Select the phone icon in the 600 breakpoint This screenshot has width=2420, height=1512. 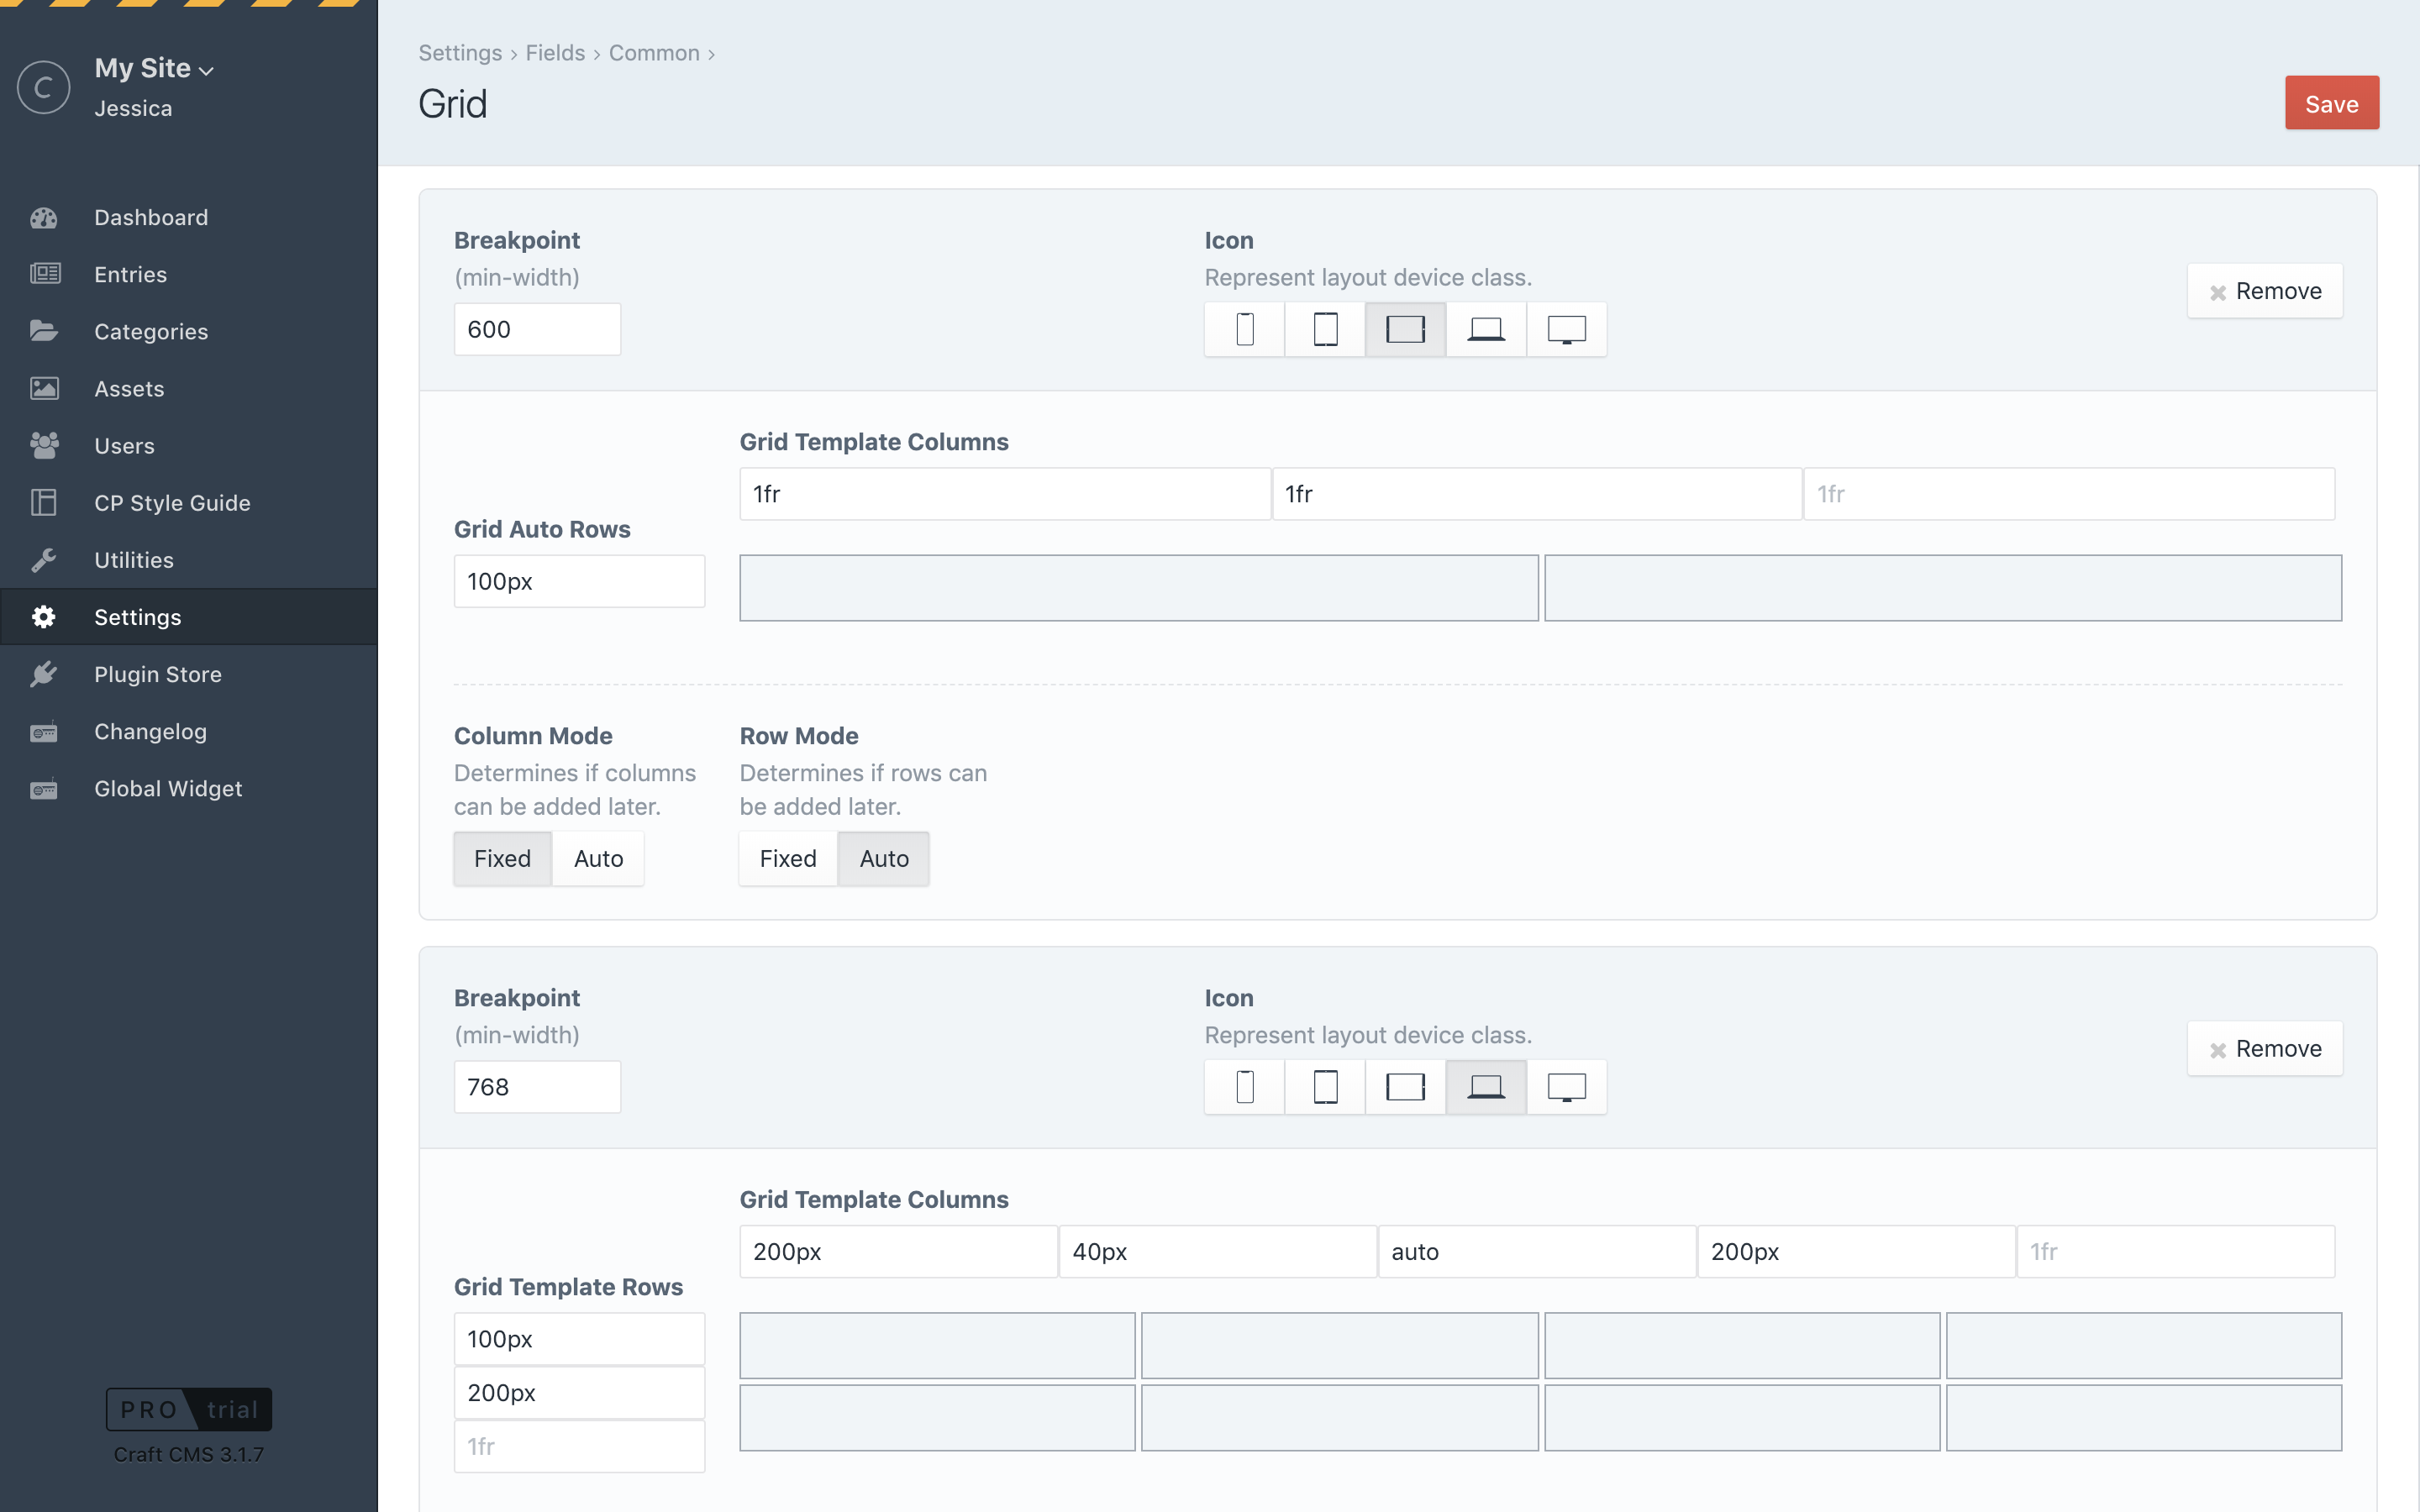point(1244,329)
